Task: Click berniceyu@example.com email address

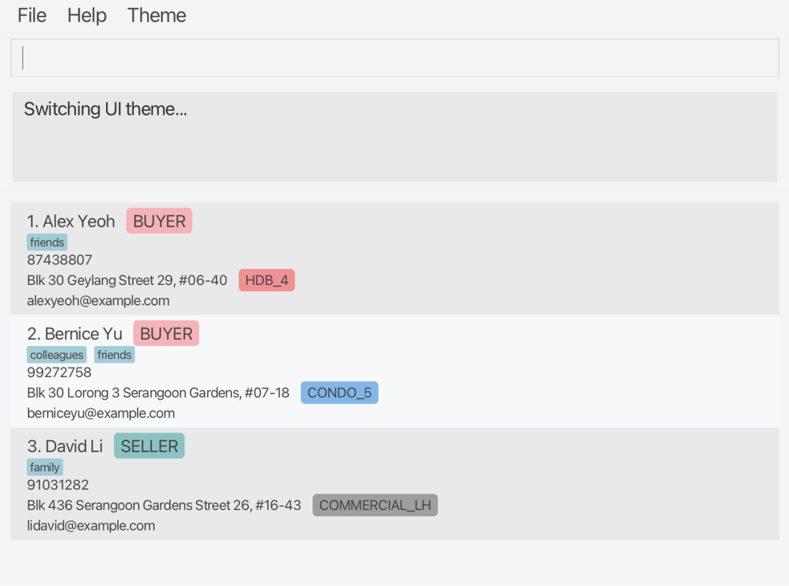Action: (x=100, y=413)
